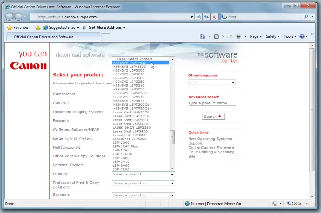Select LBP-1760e from the list
321x213 pixels.
141,154
